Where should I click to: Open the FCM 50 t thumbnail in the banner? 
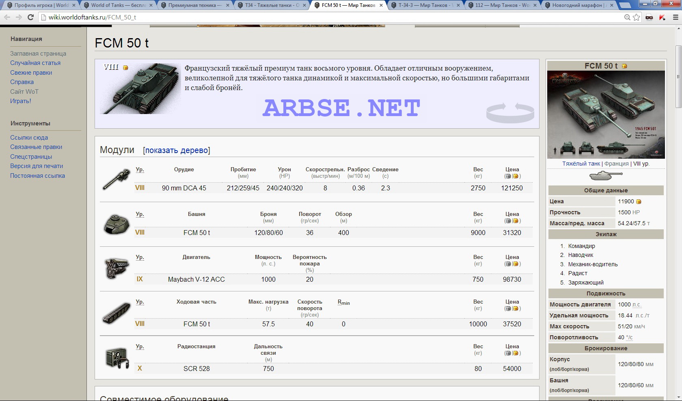click(x=140, y=88)
